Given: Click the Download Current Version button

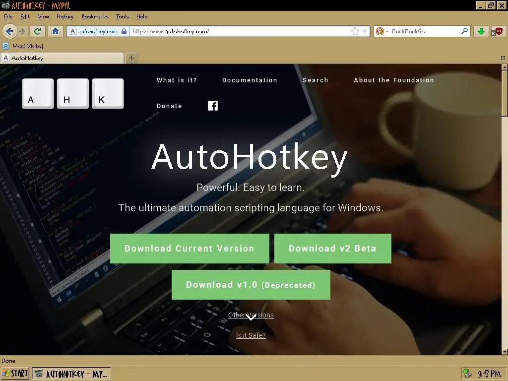Looking at the screenshot, I should [190, 249].
